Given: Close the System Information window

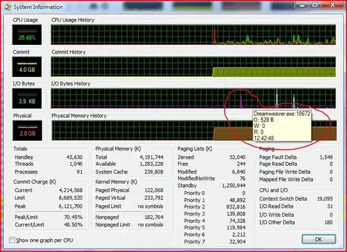Looking at the screenshot, I should tap(333, 5).
